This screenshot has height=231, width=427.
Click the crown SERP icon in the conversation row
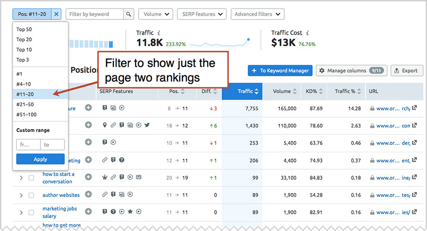point(104,177)
